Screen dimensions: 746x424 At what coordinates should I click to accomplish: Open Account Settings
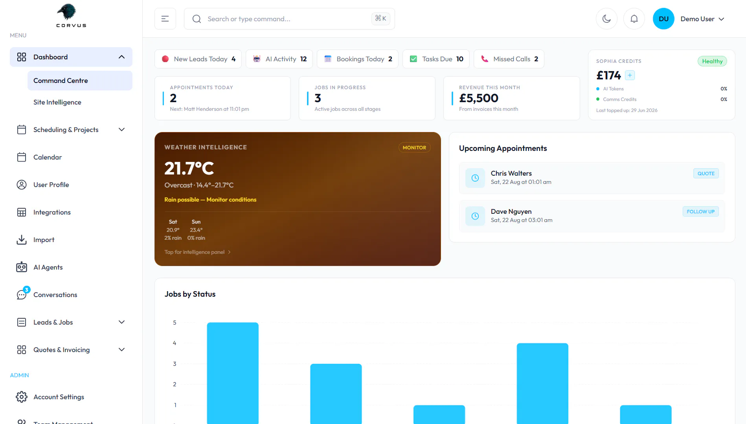[71, 397]
